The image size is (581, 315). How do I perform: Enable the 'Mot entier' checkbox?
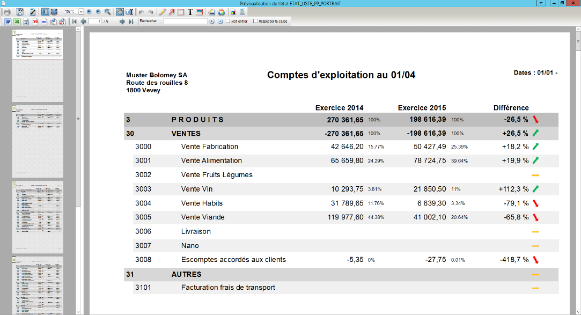(x=228, y=21)
